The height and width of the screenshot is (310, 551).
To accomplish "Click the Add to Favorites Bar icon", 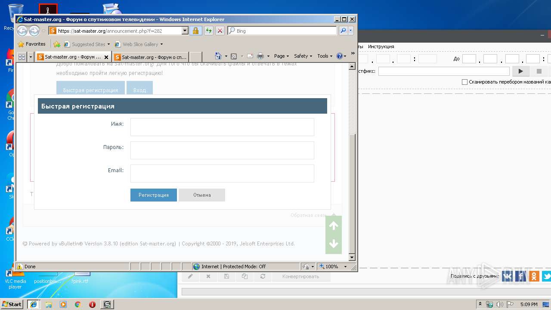I will 56,44.
